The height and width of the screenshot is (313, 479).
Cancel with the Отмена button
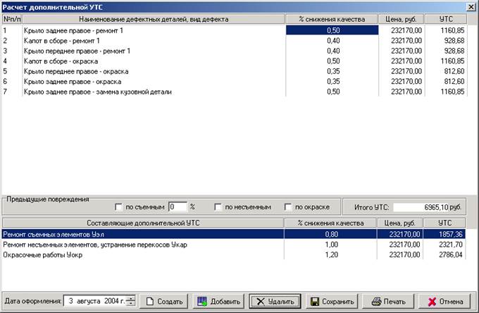(445, 301)
